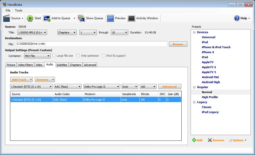
Task: Switch to the Subtitles tab
Action: point(62,65)
